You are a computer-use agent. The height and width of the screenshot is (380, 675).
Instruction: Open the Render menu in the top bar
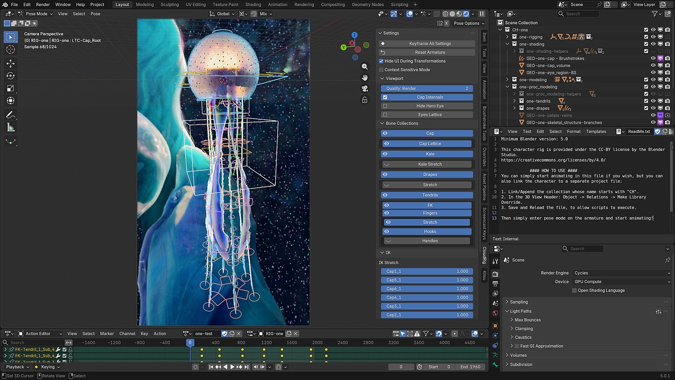(x=43, y=5)
